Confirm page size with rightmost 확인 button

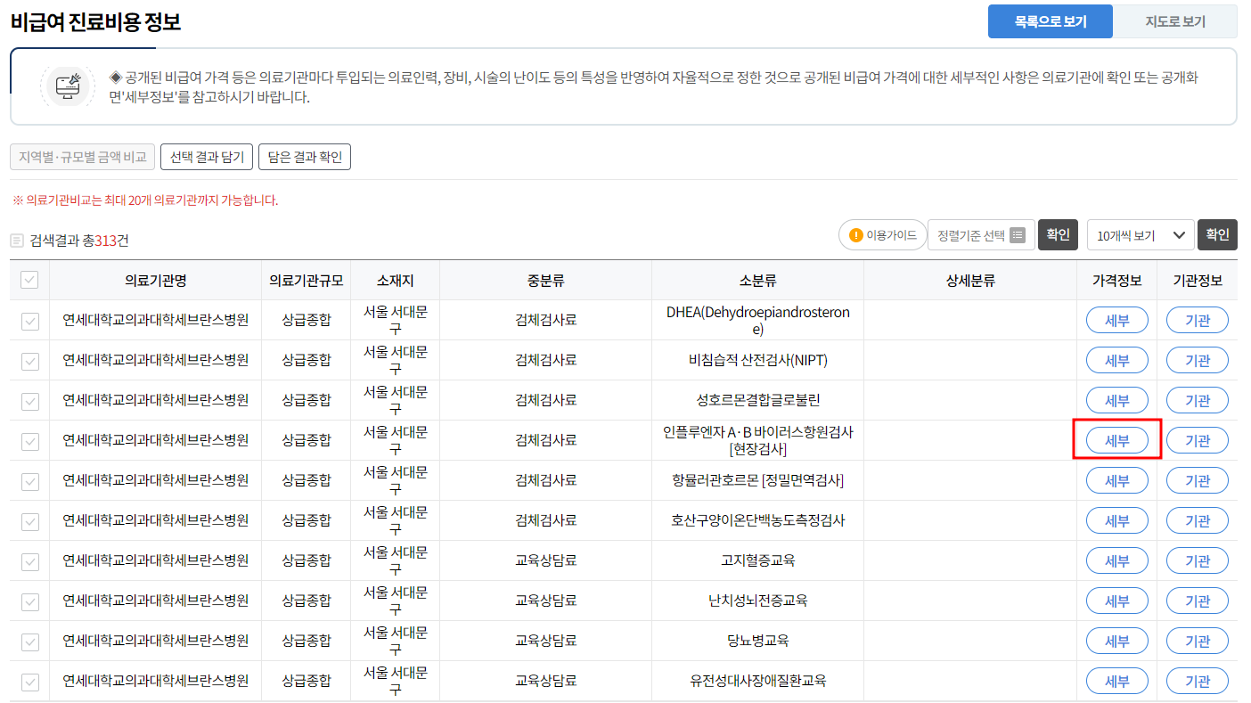[1217, 234]
